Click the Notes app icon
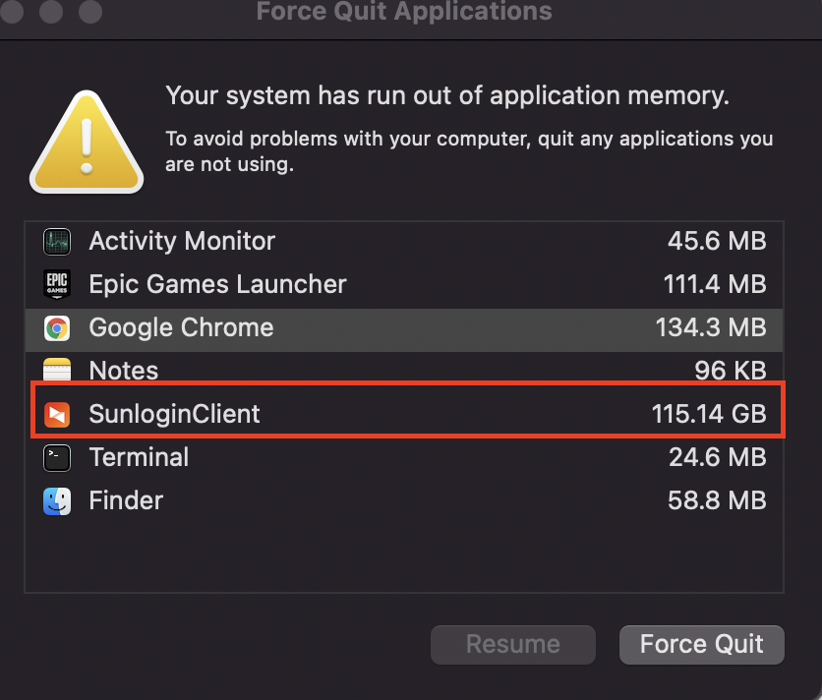 (57, 371)
